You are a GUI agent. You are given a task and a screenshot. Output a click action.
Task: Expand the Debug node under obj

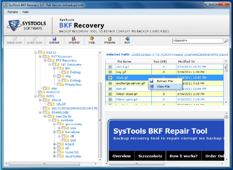(59, 80)
